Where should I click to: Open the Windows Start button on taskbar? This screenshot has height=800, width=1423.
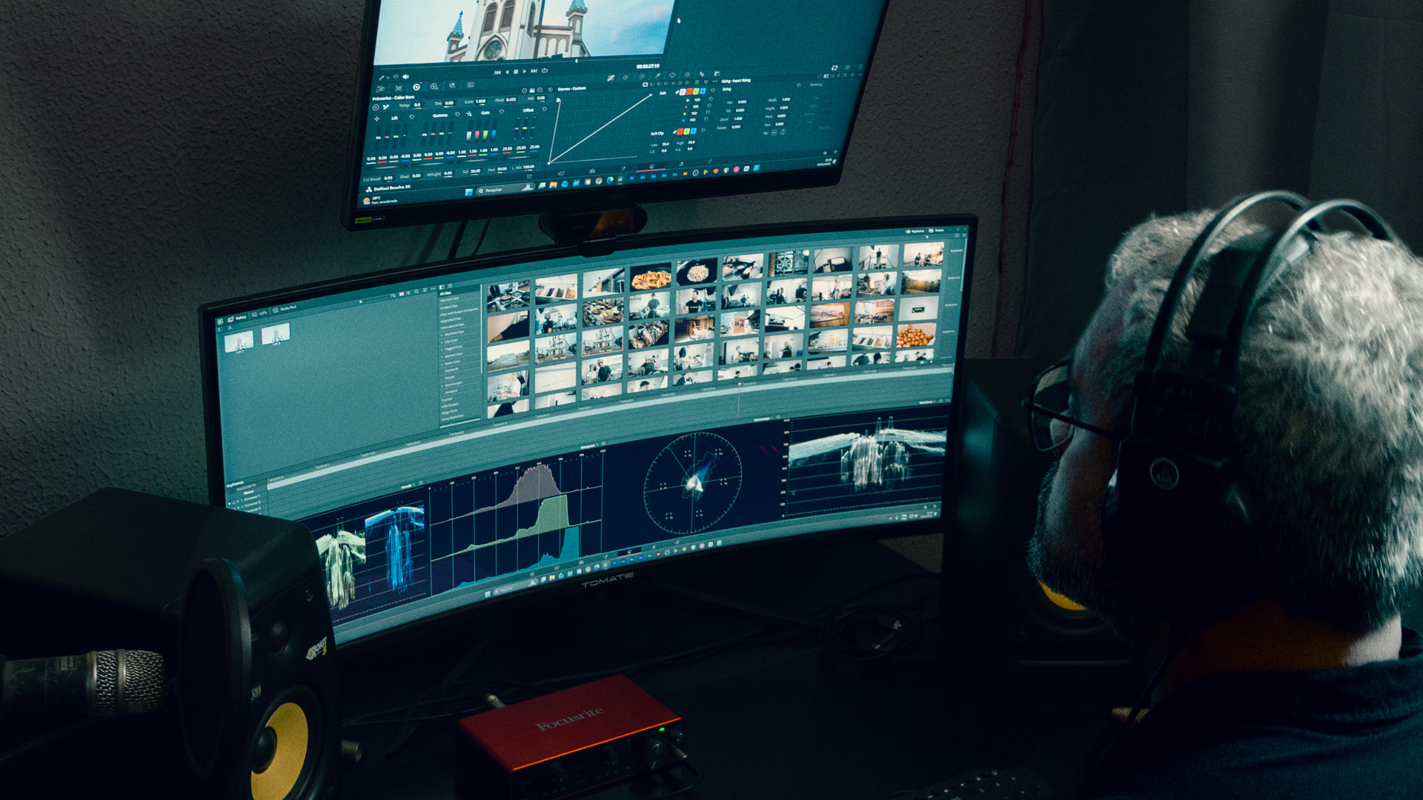468,191
